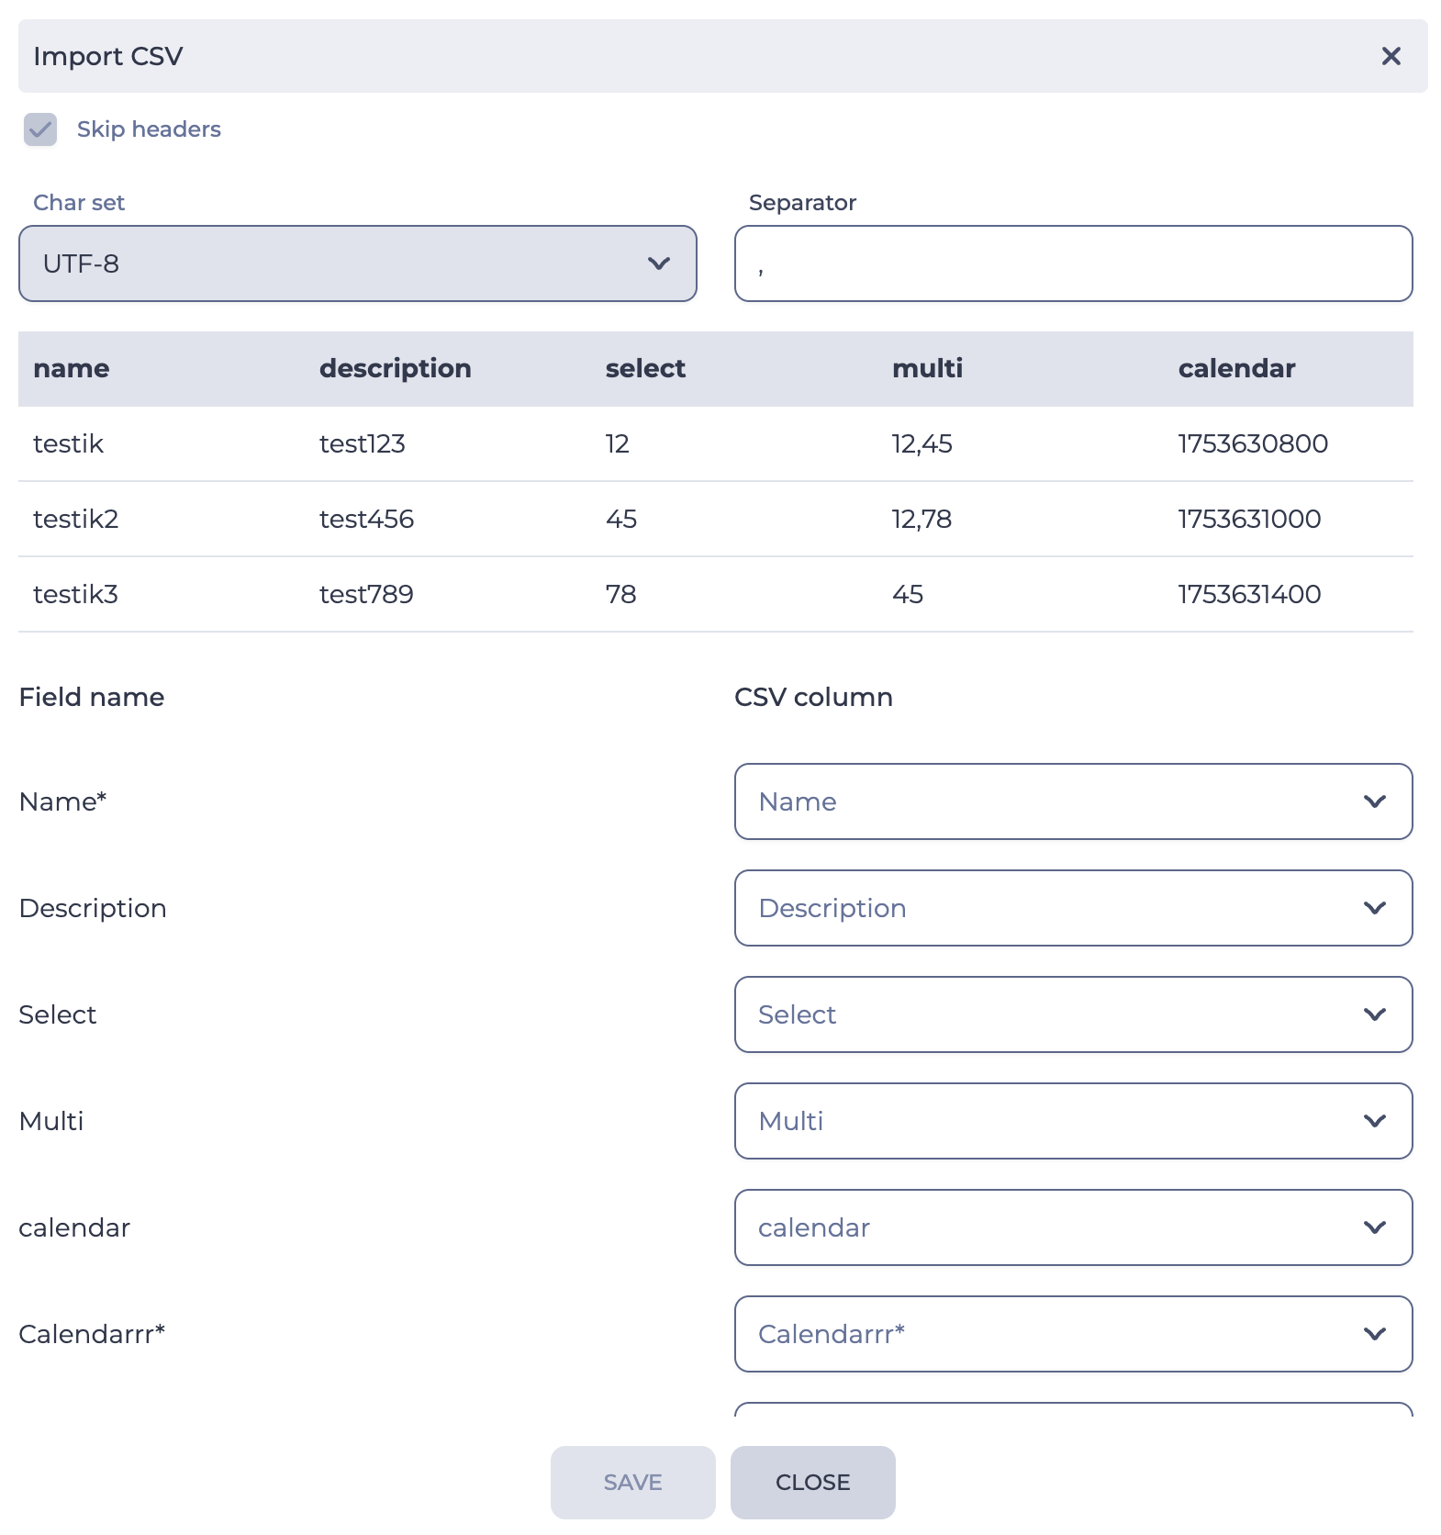Select the 'testik' cell in first row
Viewport: 1441px width, 1535px height.
(x=68, y=444)
